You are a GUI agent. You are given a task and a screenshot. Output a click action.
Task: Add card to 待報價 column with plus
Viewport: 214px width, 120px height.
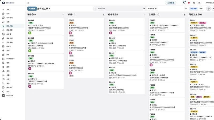[144, 15]
